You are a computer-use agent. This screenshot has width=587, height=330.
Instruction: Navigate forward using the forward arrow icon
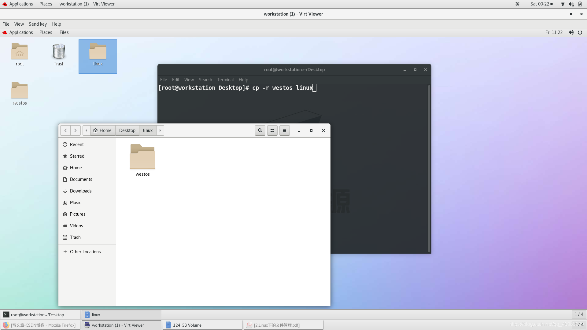(x=75, y=130)
